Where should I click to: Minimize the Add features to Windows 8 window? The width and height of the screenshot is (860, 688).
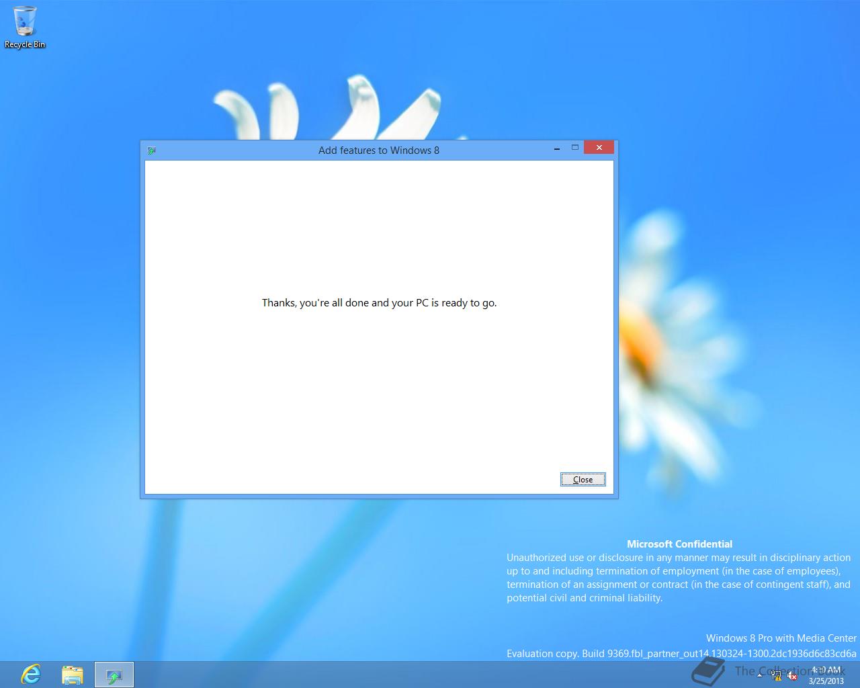click(557, 148)
